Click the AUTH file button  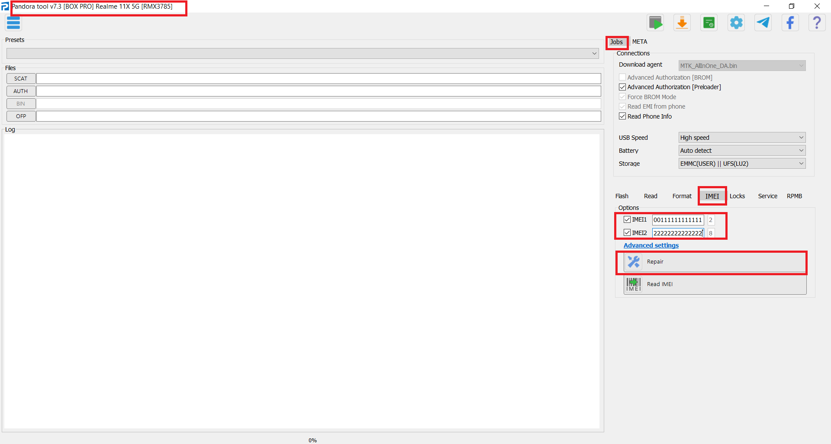point(21,91)
